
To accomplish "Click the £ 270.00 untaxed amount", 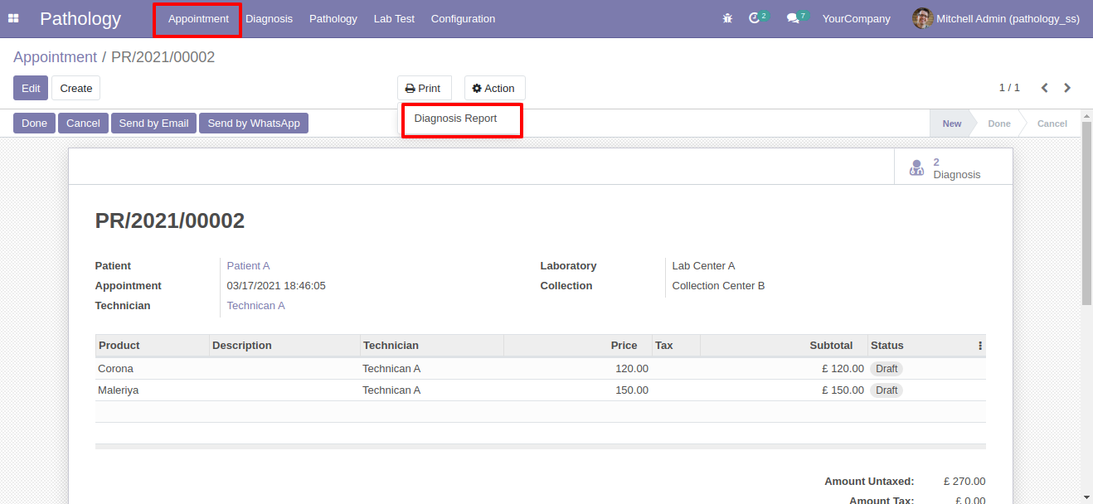I will [x=964, y=482].
